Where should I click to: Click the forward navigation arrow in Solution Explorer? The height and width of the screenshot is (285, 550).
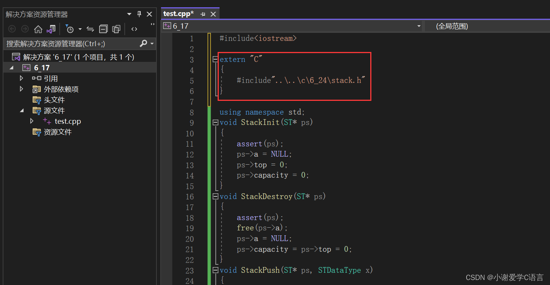(25, 29)
